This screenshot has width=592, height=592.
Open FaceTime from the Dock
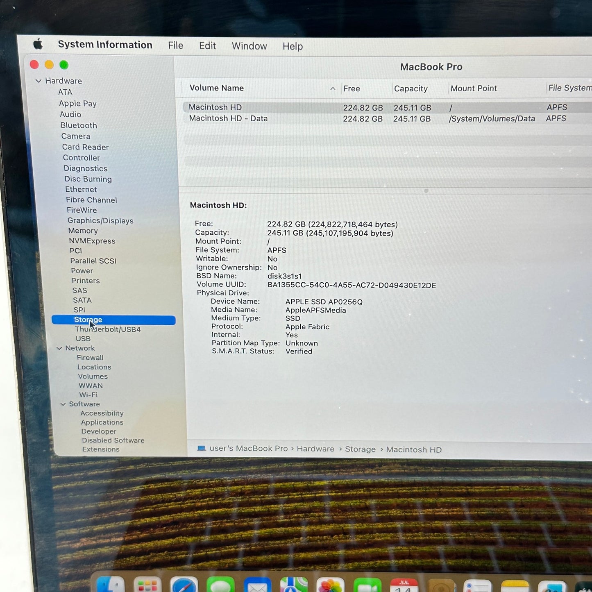point(367,585)
